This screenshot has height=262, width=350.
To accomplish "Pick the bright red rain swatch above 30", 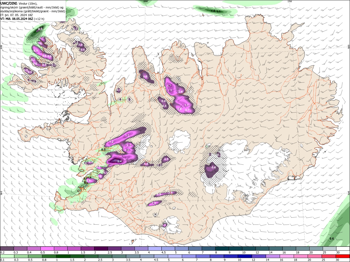I will 343,256.
